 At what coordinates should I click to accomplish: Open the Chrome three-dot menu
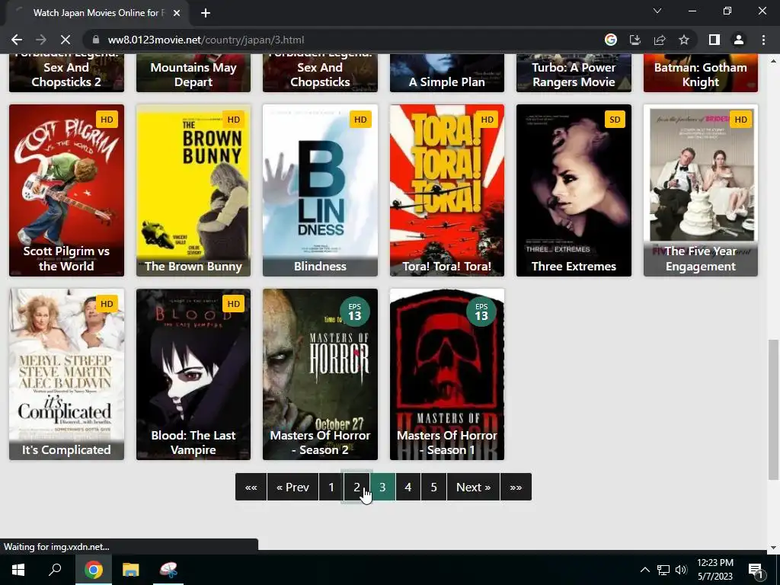(763, 40)
